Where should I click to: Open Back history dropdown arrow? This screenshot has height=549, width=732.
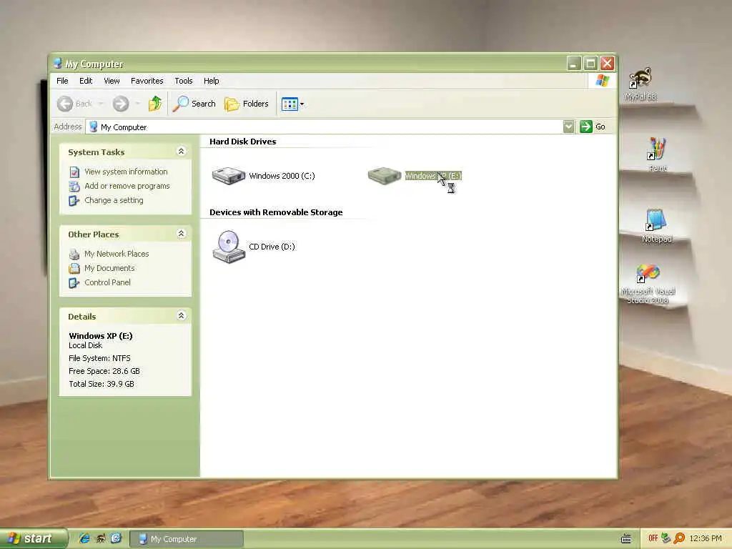pyautogui.click(x=100, y=104)
